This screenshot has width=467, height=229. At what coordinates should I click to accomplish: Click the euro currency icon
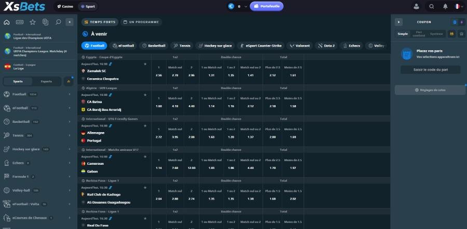tap(231, 6)
